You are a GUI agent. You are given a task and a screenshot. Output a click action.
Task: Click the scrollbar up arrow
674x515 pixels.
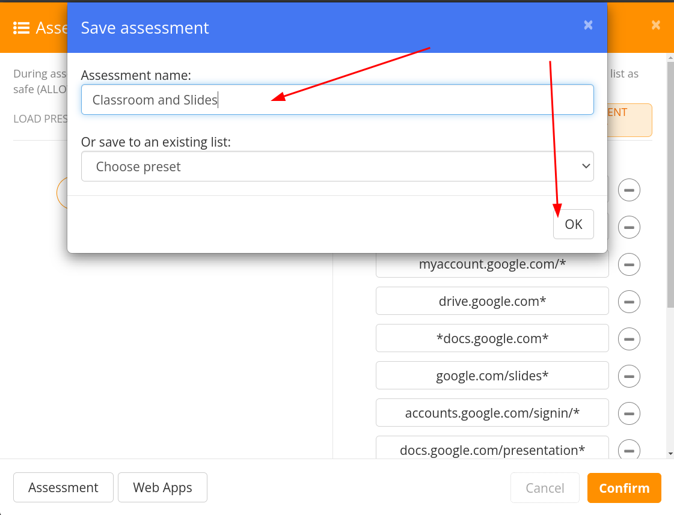(670, 57)
